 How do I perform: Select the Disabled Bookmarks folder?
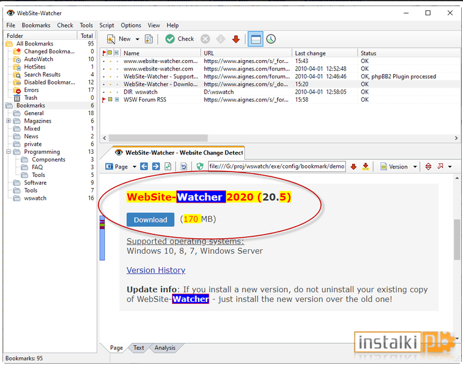[50, 82]
